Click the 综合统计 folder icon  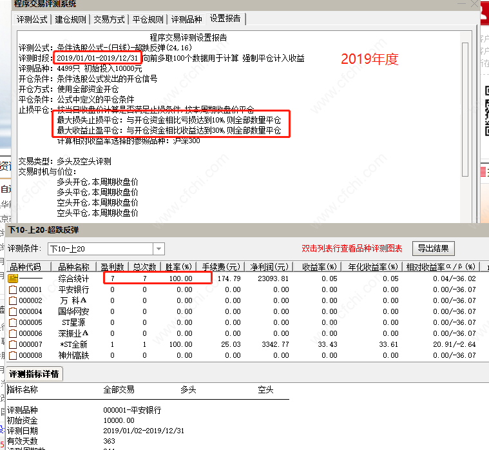pos(13,278)
